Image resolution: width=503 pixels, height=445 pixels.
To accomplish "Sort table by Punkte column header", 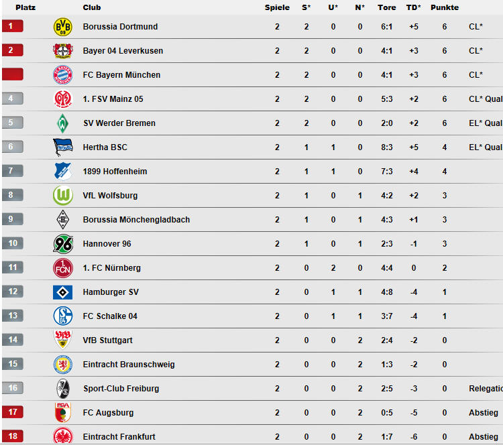I will [445, 7].
